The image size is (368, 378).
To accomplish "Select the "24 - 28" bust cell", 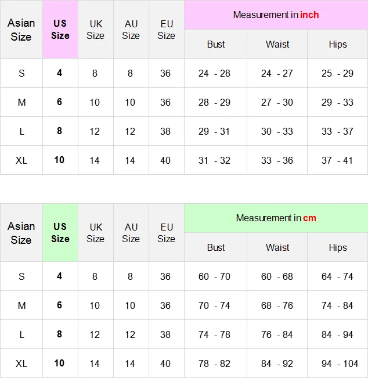I will (214, 73).
